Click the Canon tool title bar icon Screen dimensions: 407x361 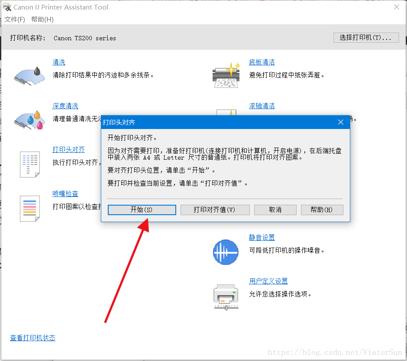pos(7,7)
